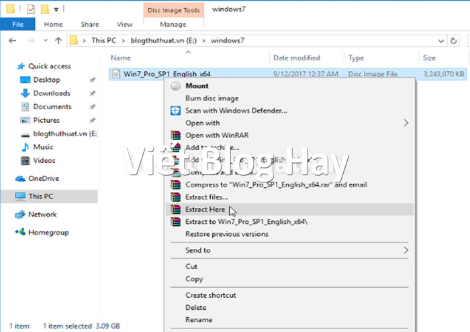Switch to the Share ribbon tab
470x332 pixels.
point(89,24)
